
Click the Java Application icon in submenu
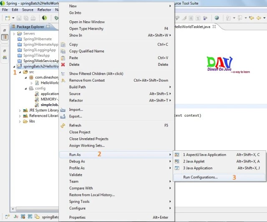point(177,168)
